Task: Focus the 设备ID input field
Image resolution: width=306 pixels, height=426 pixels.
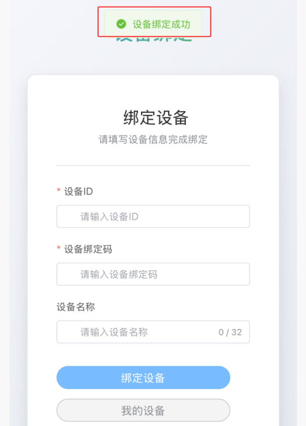Action: 153,216
